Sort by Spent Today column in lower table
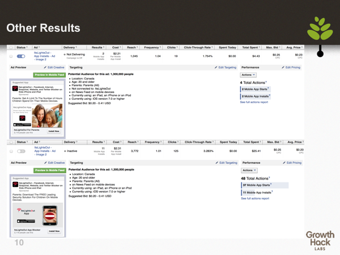Viewport: 340px width, 255px height. coord(228,142)
